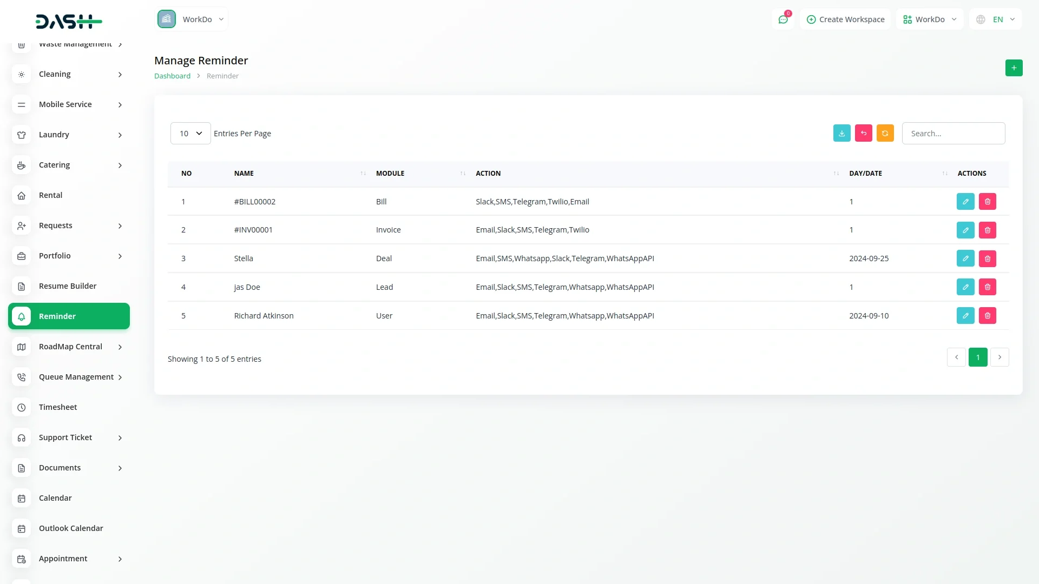Viewport: 1039px width, 584px height.
Task: Click the Search input field
Action: (x=953, y=134)
